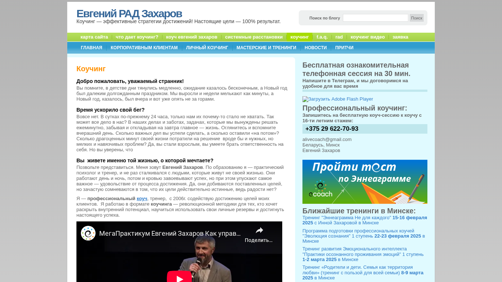502x282 pixels.
Task: Open the site title Евгений РАД Захаров
Action: point(129,14)
